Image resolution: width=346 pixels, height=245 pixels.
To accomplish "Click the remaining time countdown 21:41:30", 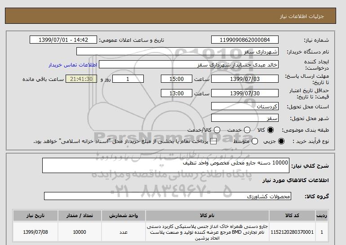I will (x=81, y=79).
